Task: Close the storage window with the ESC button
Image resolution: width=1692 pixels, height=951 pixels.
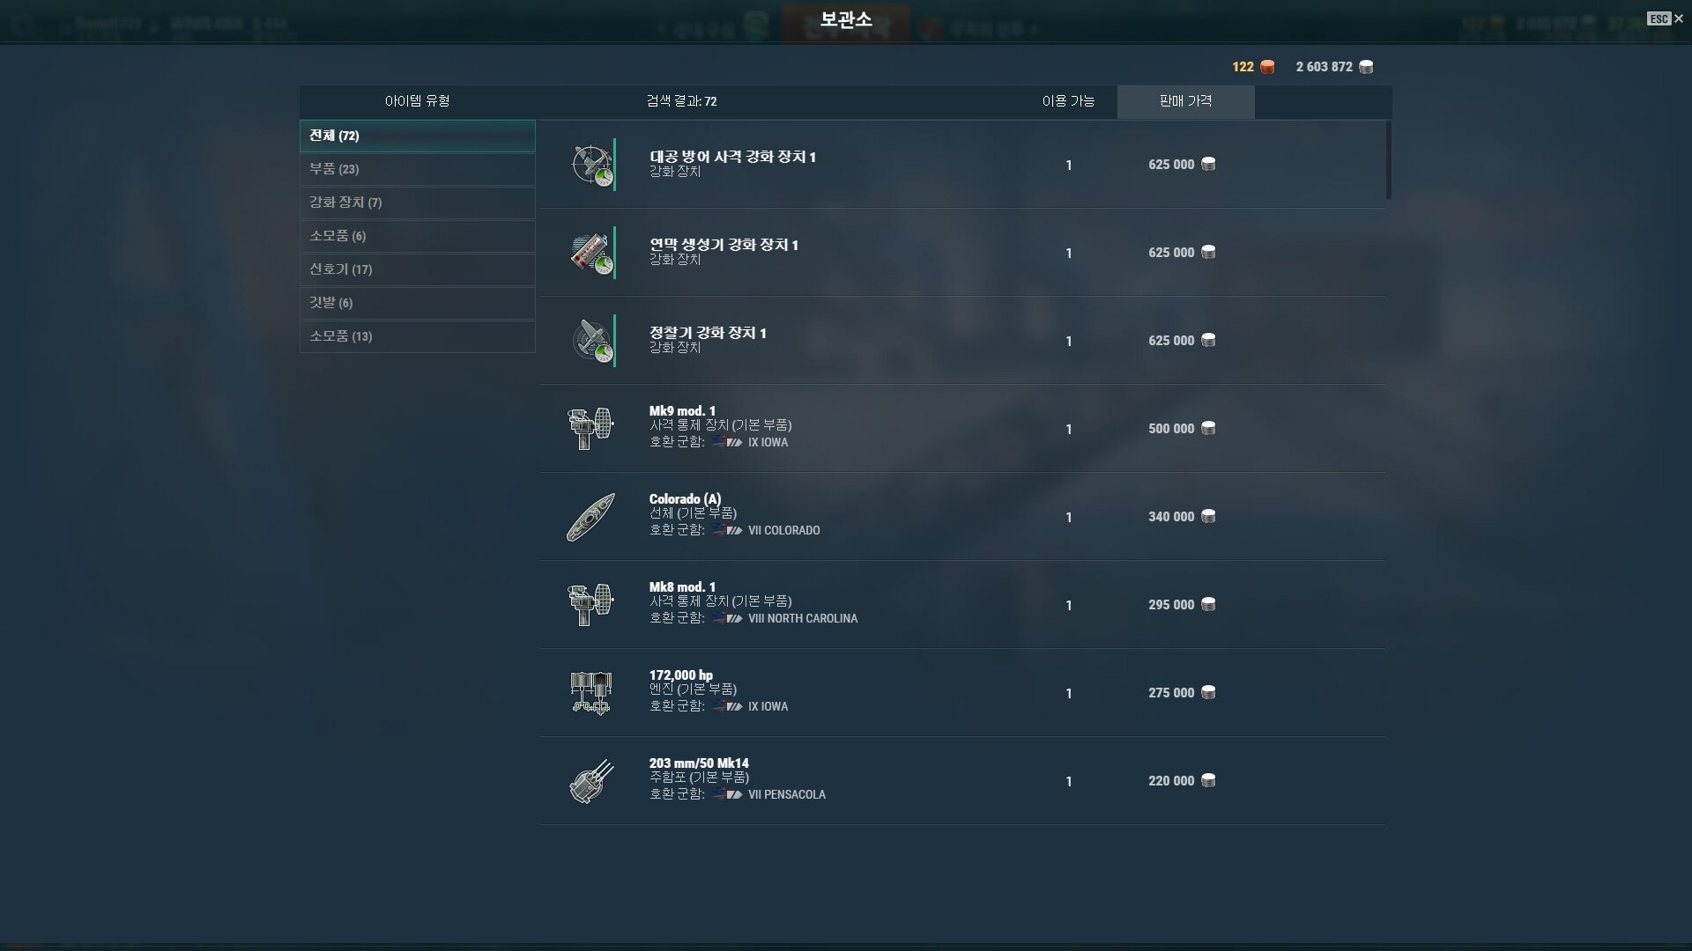Action: [x=1666, y=18]
